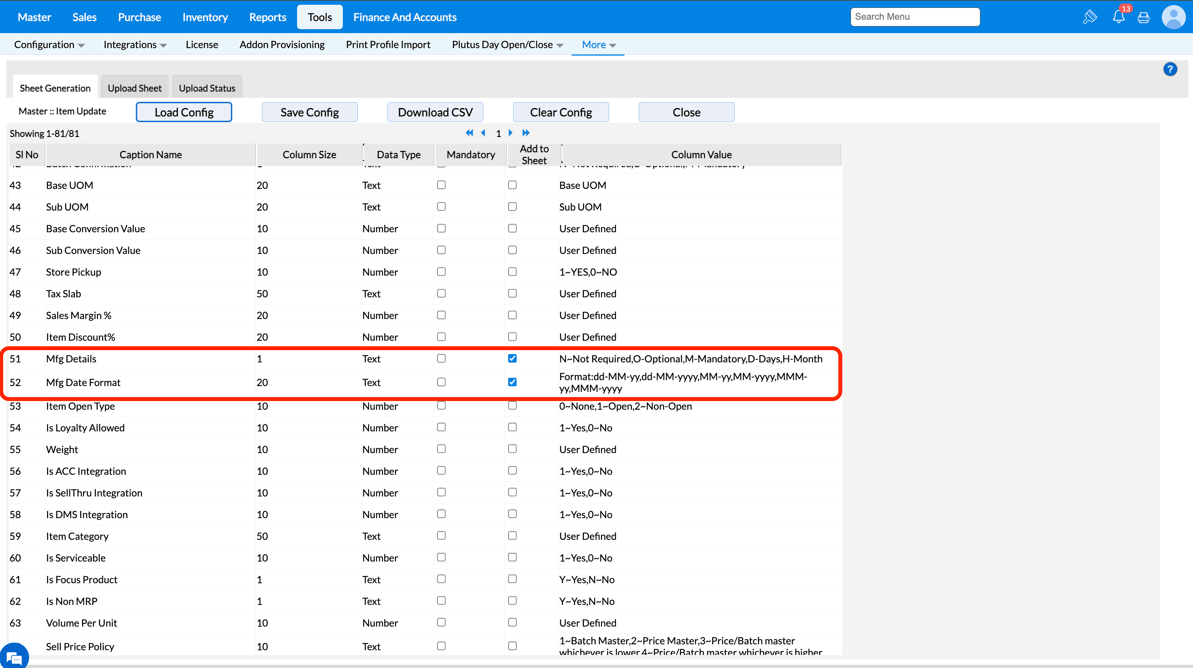The height and width of the screenshot is (668, 1193).
Task: Go to next page arrow
Action: point(510,133)
